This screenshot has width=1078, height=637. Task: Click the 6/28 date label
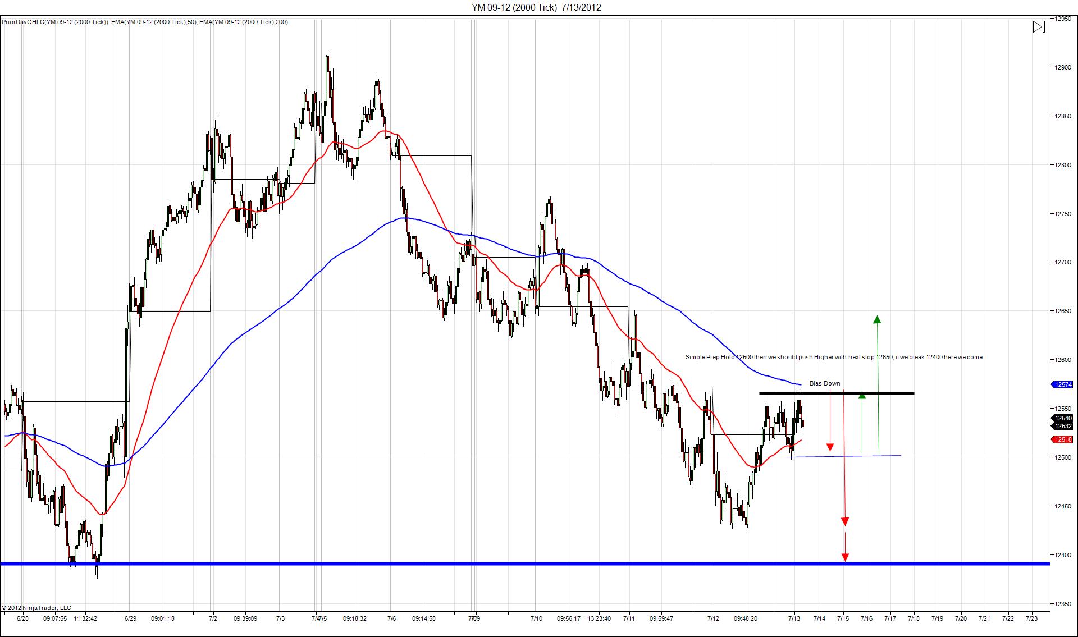coord(22,618)
